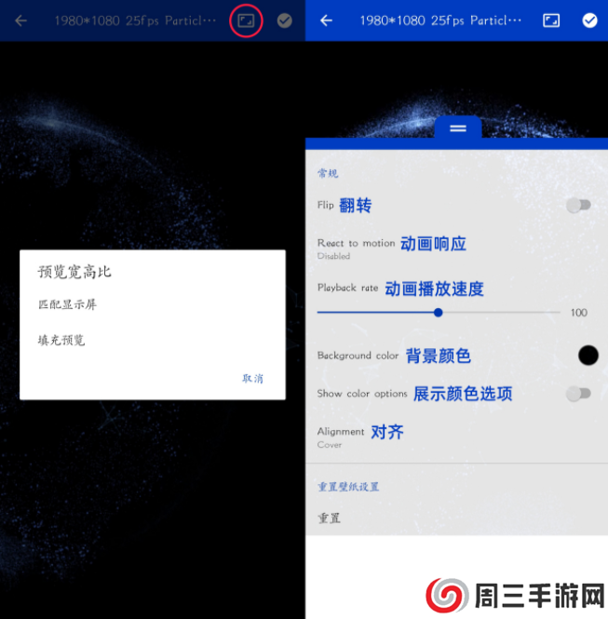This screenshot has width=608, height=619.
Task: Open React to motion setting
Action: click(456, 248)
